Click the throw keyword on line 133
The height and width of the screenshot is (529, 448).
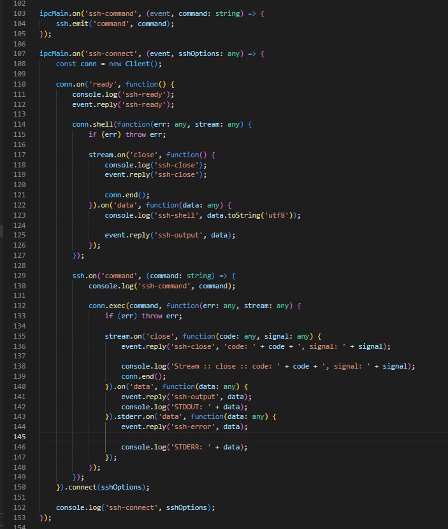[152, 316]
